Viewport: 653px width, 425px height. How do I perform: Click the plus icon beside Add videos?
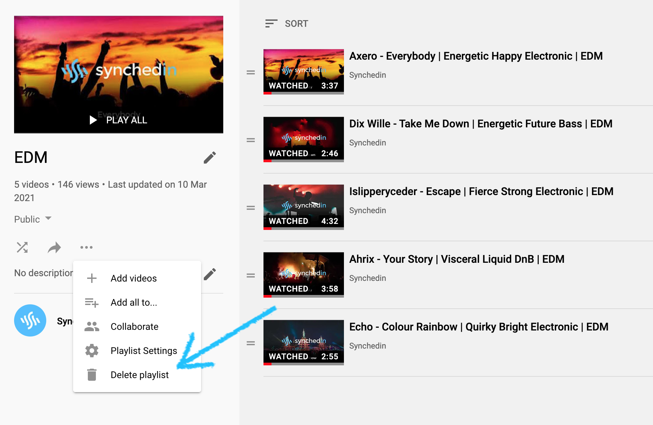coord(92,278)
